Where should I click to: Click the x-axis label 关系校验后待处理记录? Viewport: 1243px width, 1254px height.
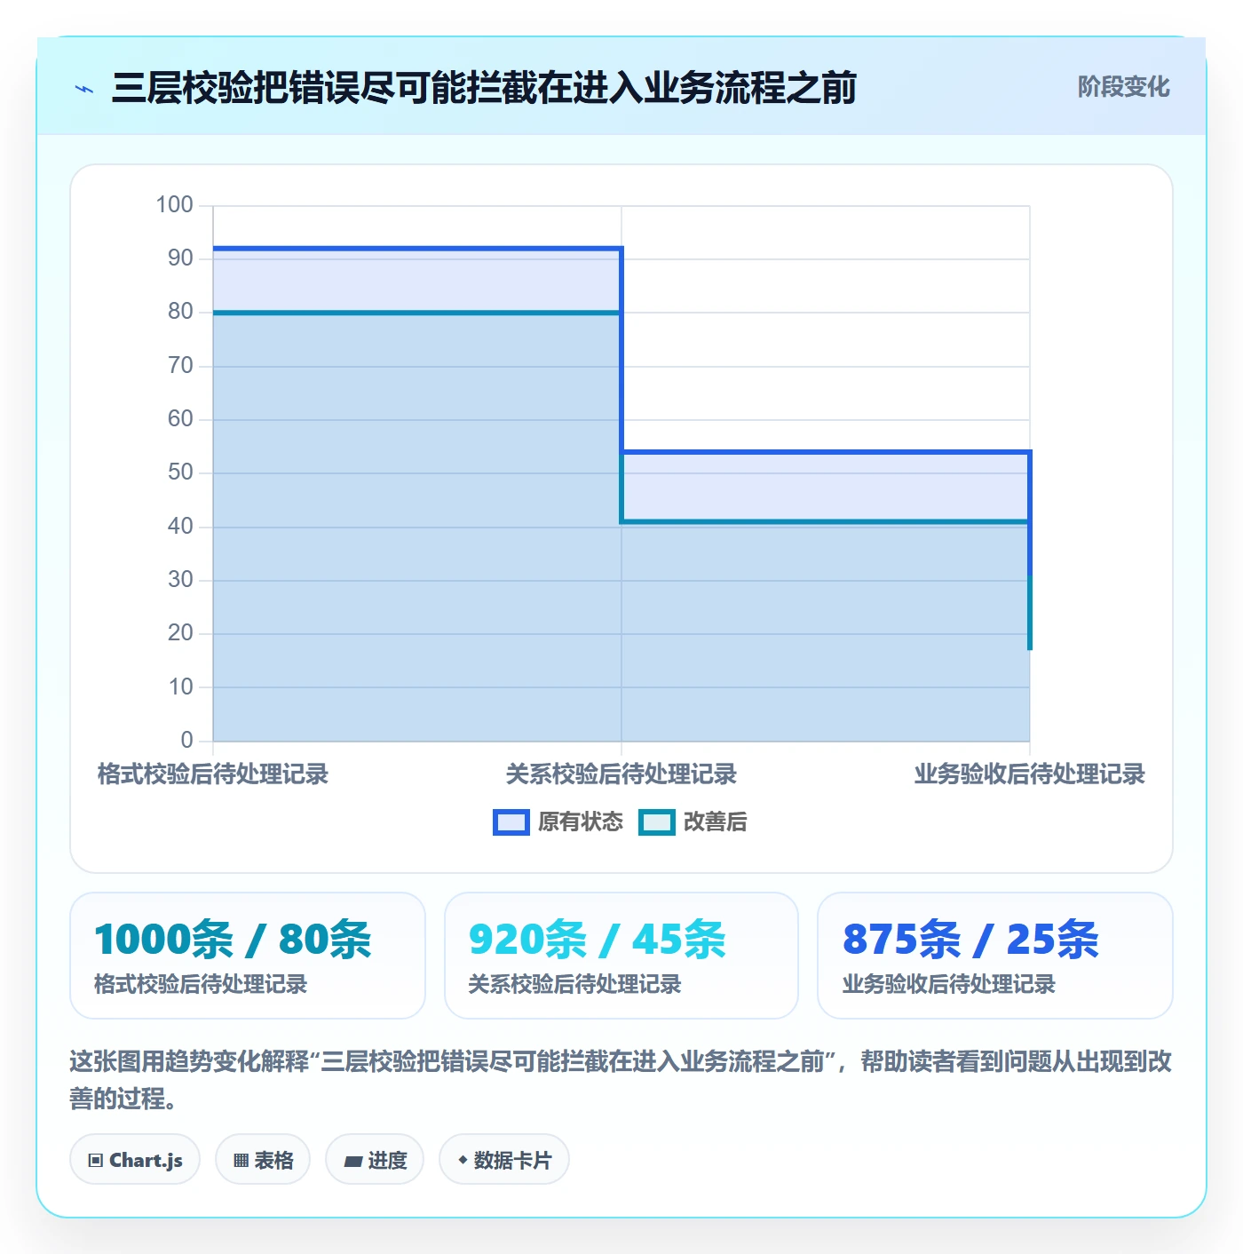621,774
